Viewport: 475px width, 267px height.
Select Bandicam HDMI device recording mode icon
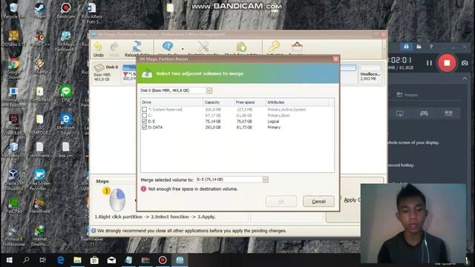pyautogui.click(x=448, y=113)
